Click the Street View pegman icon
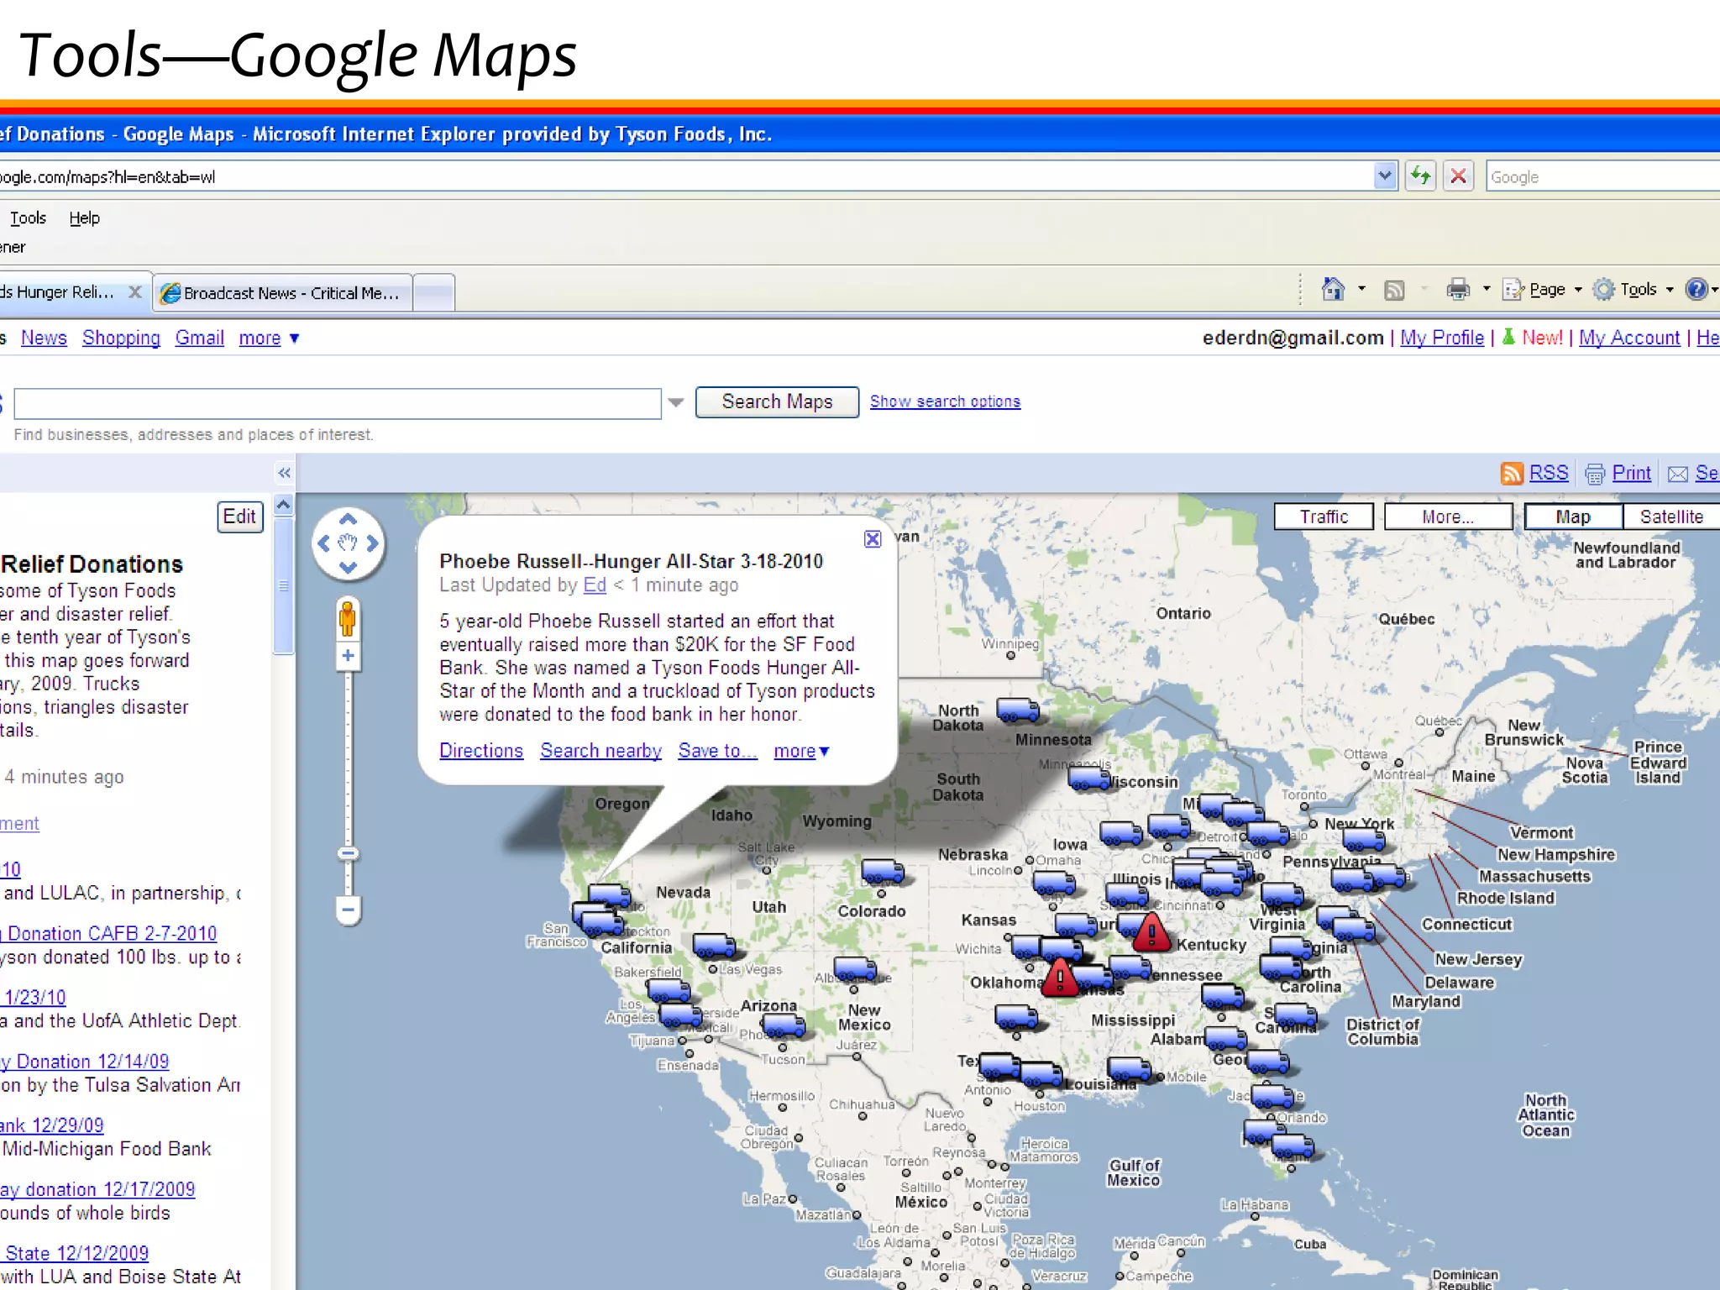 point(347,619)
